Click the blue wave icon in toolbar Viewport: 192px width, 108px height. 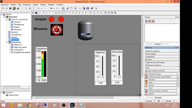[71, 8]
